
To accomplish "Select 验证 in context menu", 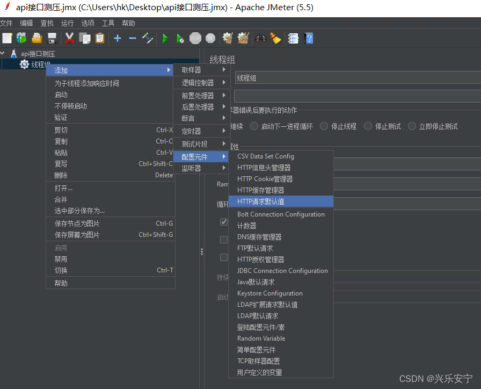I will coord(111,117).
